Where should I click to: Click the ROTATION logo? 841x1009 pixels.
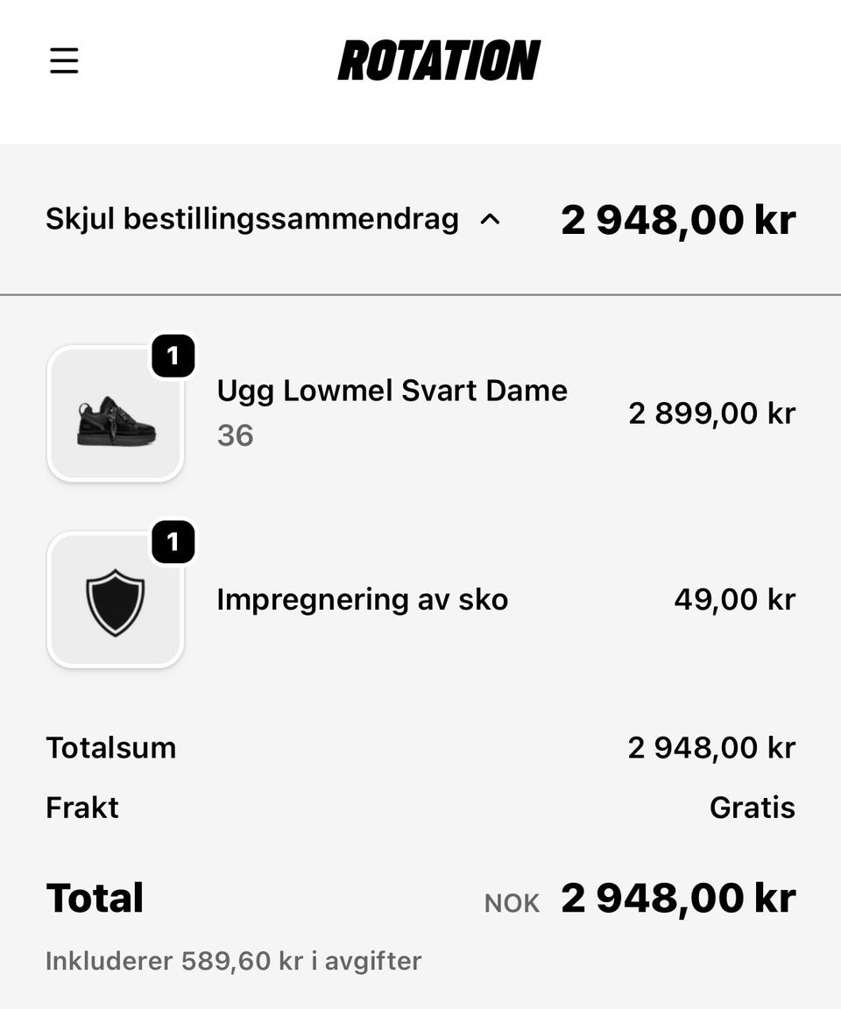(x=439, y=61)
